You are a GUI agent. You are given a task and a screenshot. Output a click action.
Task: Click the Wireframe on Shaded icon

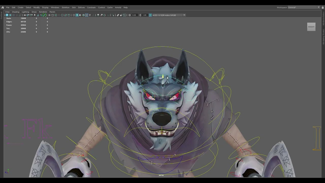83,15
